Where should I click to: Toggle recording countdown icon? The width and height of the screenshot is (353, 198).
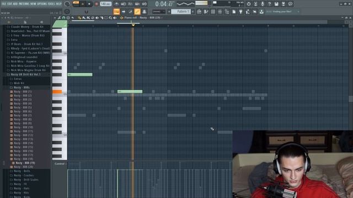[x=130, y=4]
